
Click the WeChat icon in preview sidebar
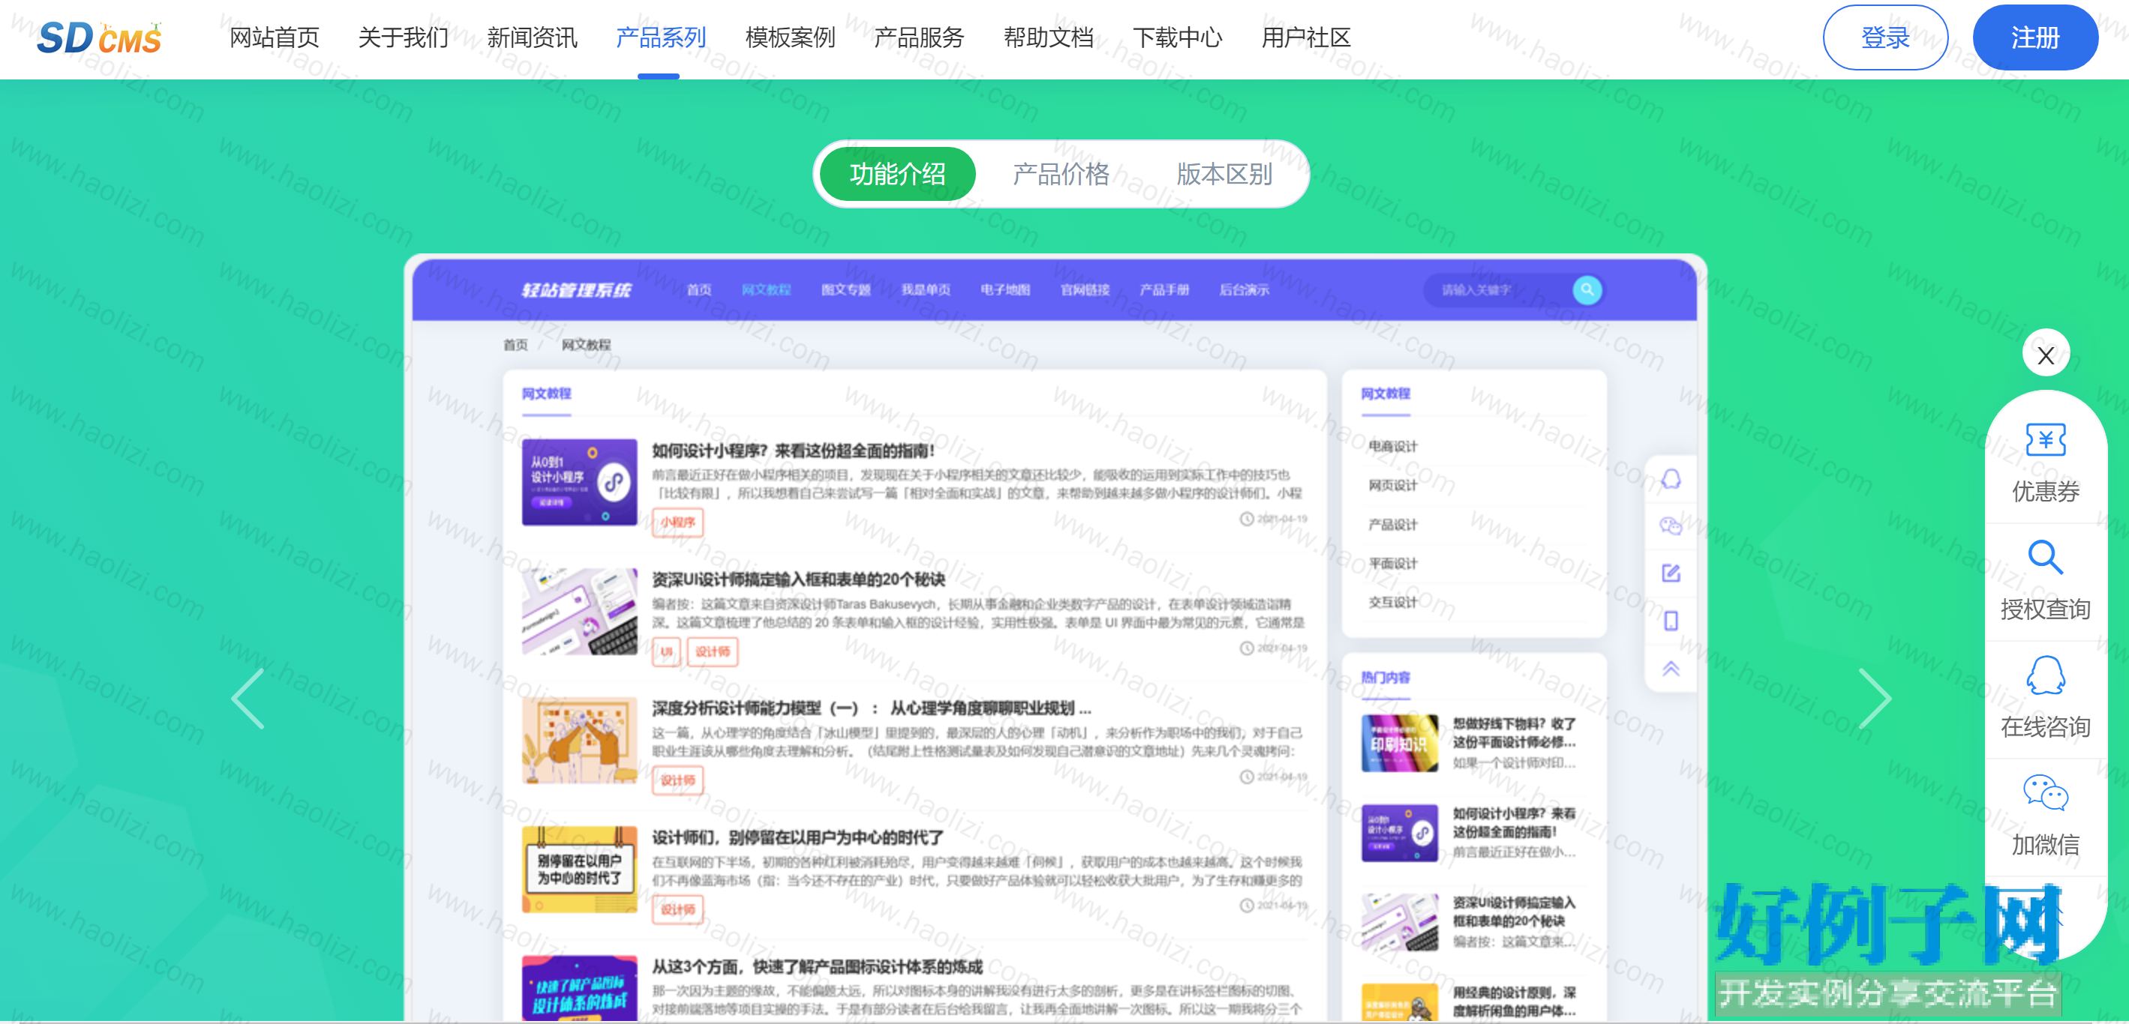[x=1671, y=526]
